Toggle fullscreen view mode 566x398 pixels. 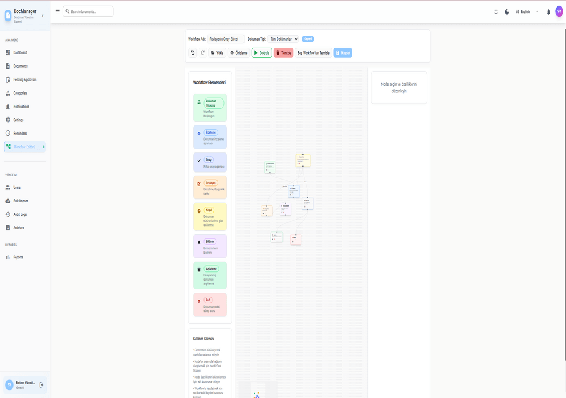click(495, 11)
